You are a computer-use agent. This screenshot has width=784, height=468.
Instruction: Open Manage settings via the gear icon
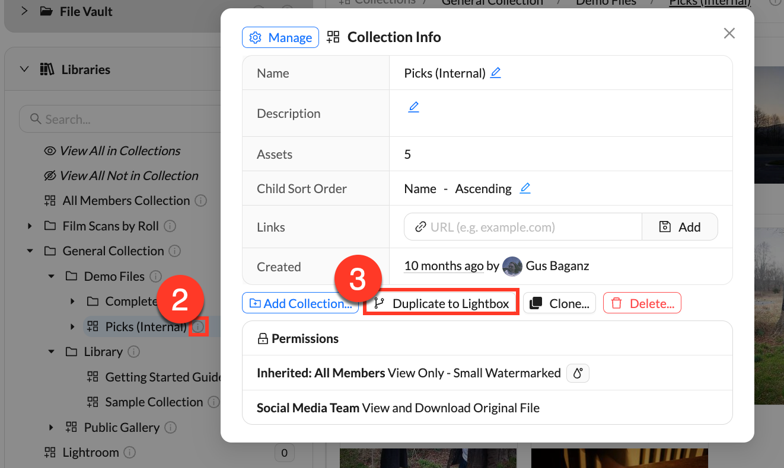255,37
